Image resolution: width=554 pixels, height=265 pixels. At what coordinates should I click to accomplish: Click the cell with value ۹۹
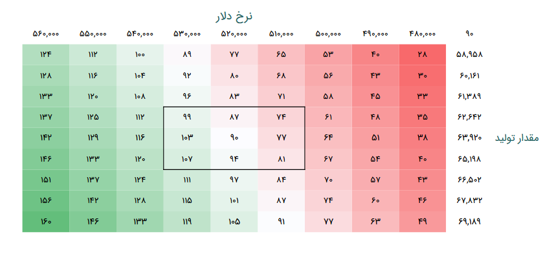[187, 117]
